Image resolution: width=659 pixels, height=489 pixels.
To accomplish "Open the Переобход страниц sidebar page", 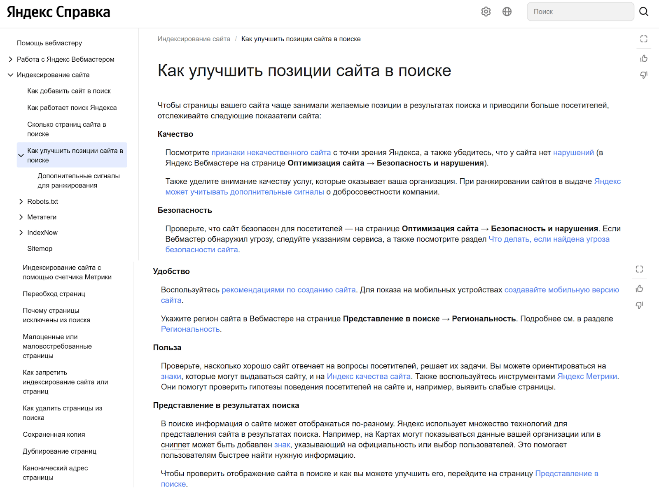I will (54, 294).
